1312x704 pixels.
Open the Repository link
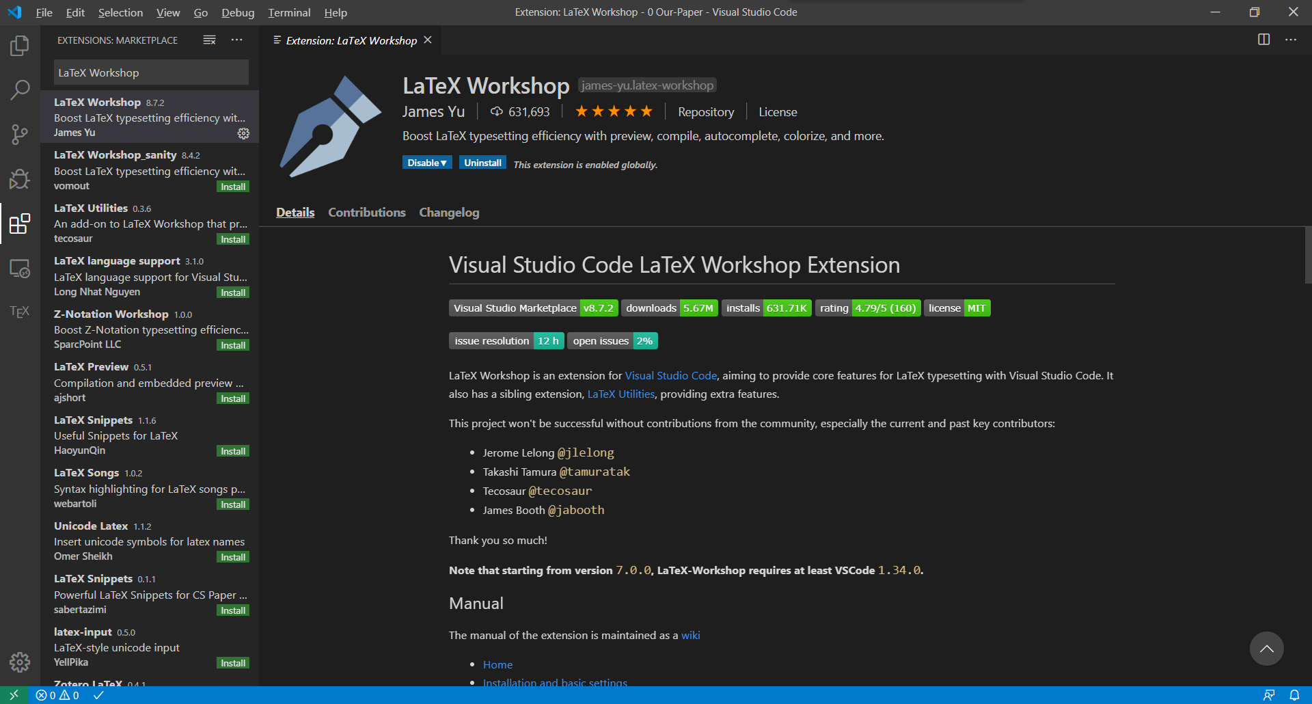[706, 112]
